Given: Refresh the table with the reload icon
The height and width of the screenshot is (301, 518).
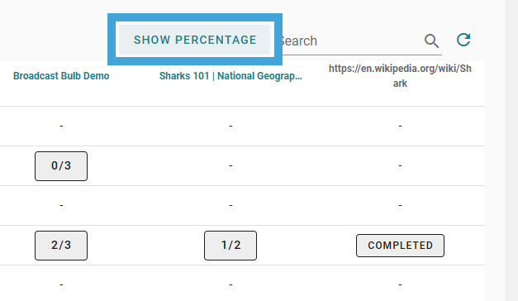Looking at the screenshot, I should click(463, 40).
